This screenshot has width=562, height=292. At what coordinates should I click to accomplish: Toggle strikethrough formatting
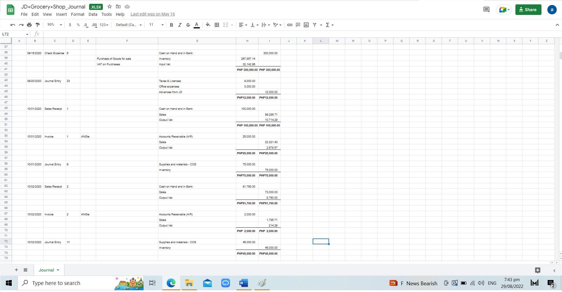tap(188, 25)
